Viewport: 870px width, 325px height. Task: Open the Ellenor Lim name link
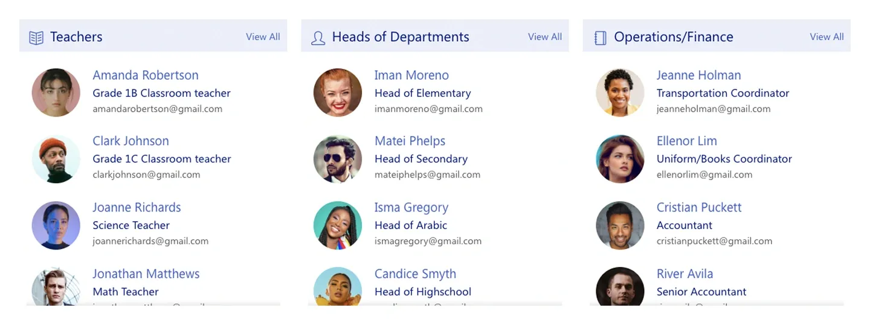click(x=687, y=141)
